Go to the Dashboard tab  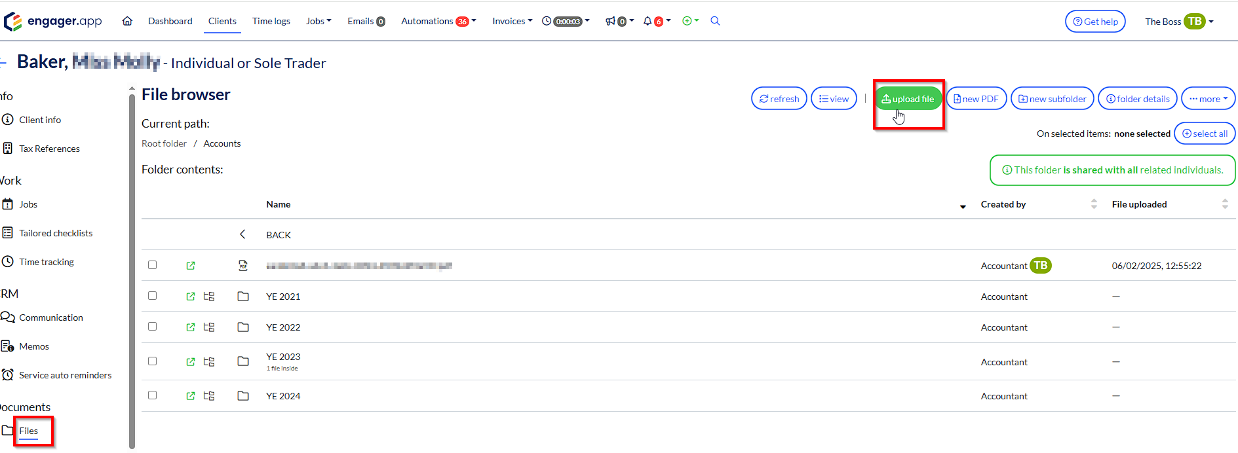tap(170, 21)
